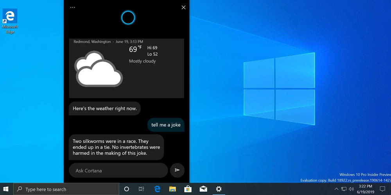Click the taskbar 'Type here to search' box

(66, 189)
